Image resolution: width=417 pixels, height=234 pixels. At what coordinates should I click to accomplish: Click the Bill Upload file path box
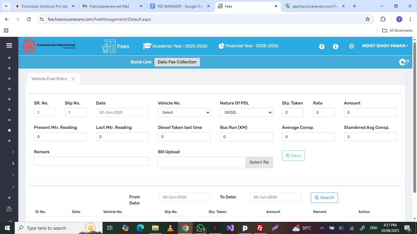[x=201, y=162]
